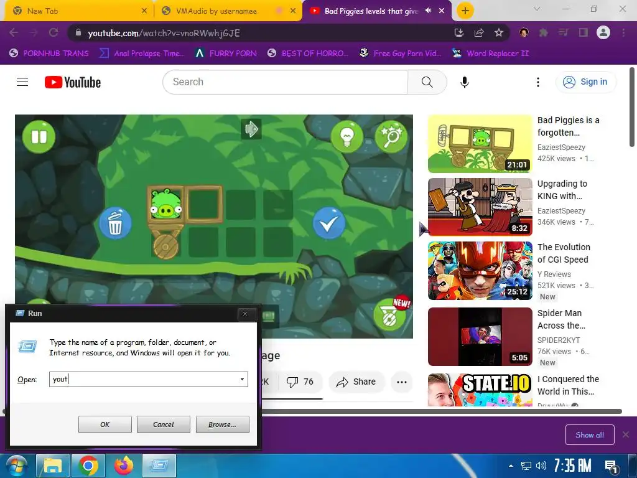The height and width of the screenshot is (478, 637).
Task: Close the downloads bar
Action: [x=626, y=434]
